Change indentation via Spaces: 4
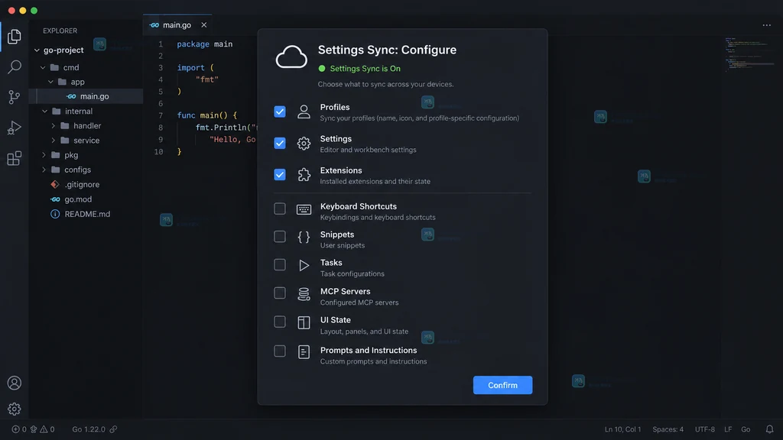Screen dimensions: 783x440 pyautogui.click(x=668, y=429)
